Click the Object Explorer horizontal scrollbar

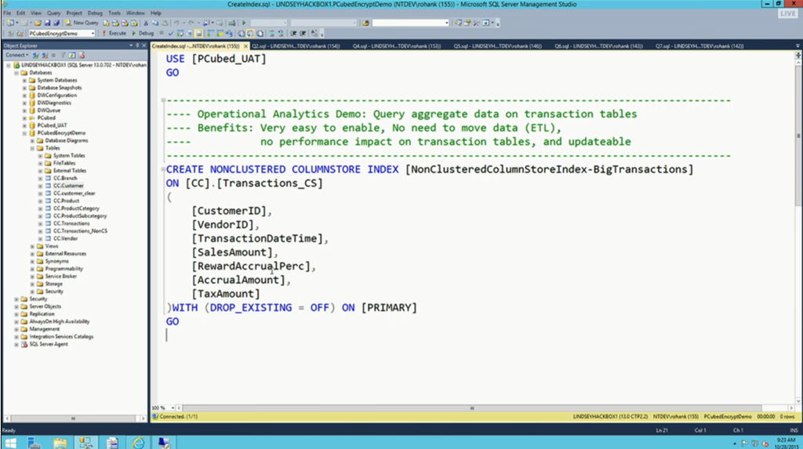tap(74, 418)
